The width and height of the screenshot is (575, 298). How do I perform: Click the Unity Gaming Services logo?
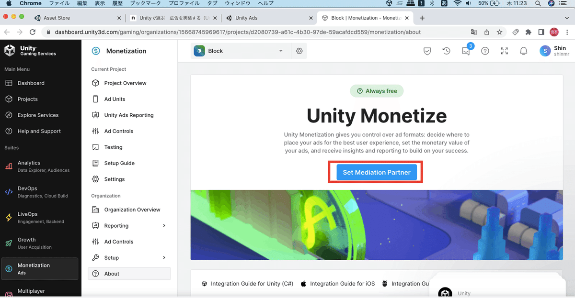click(29, 51)
